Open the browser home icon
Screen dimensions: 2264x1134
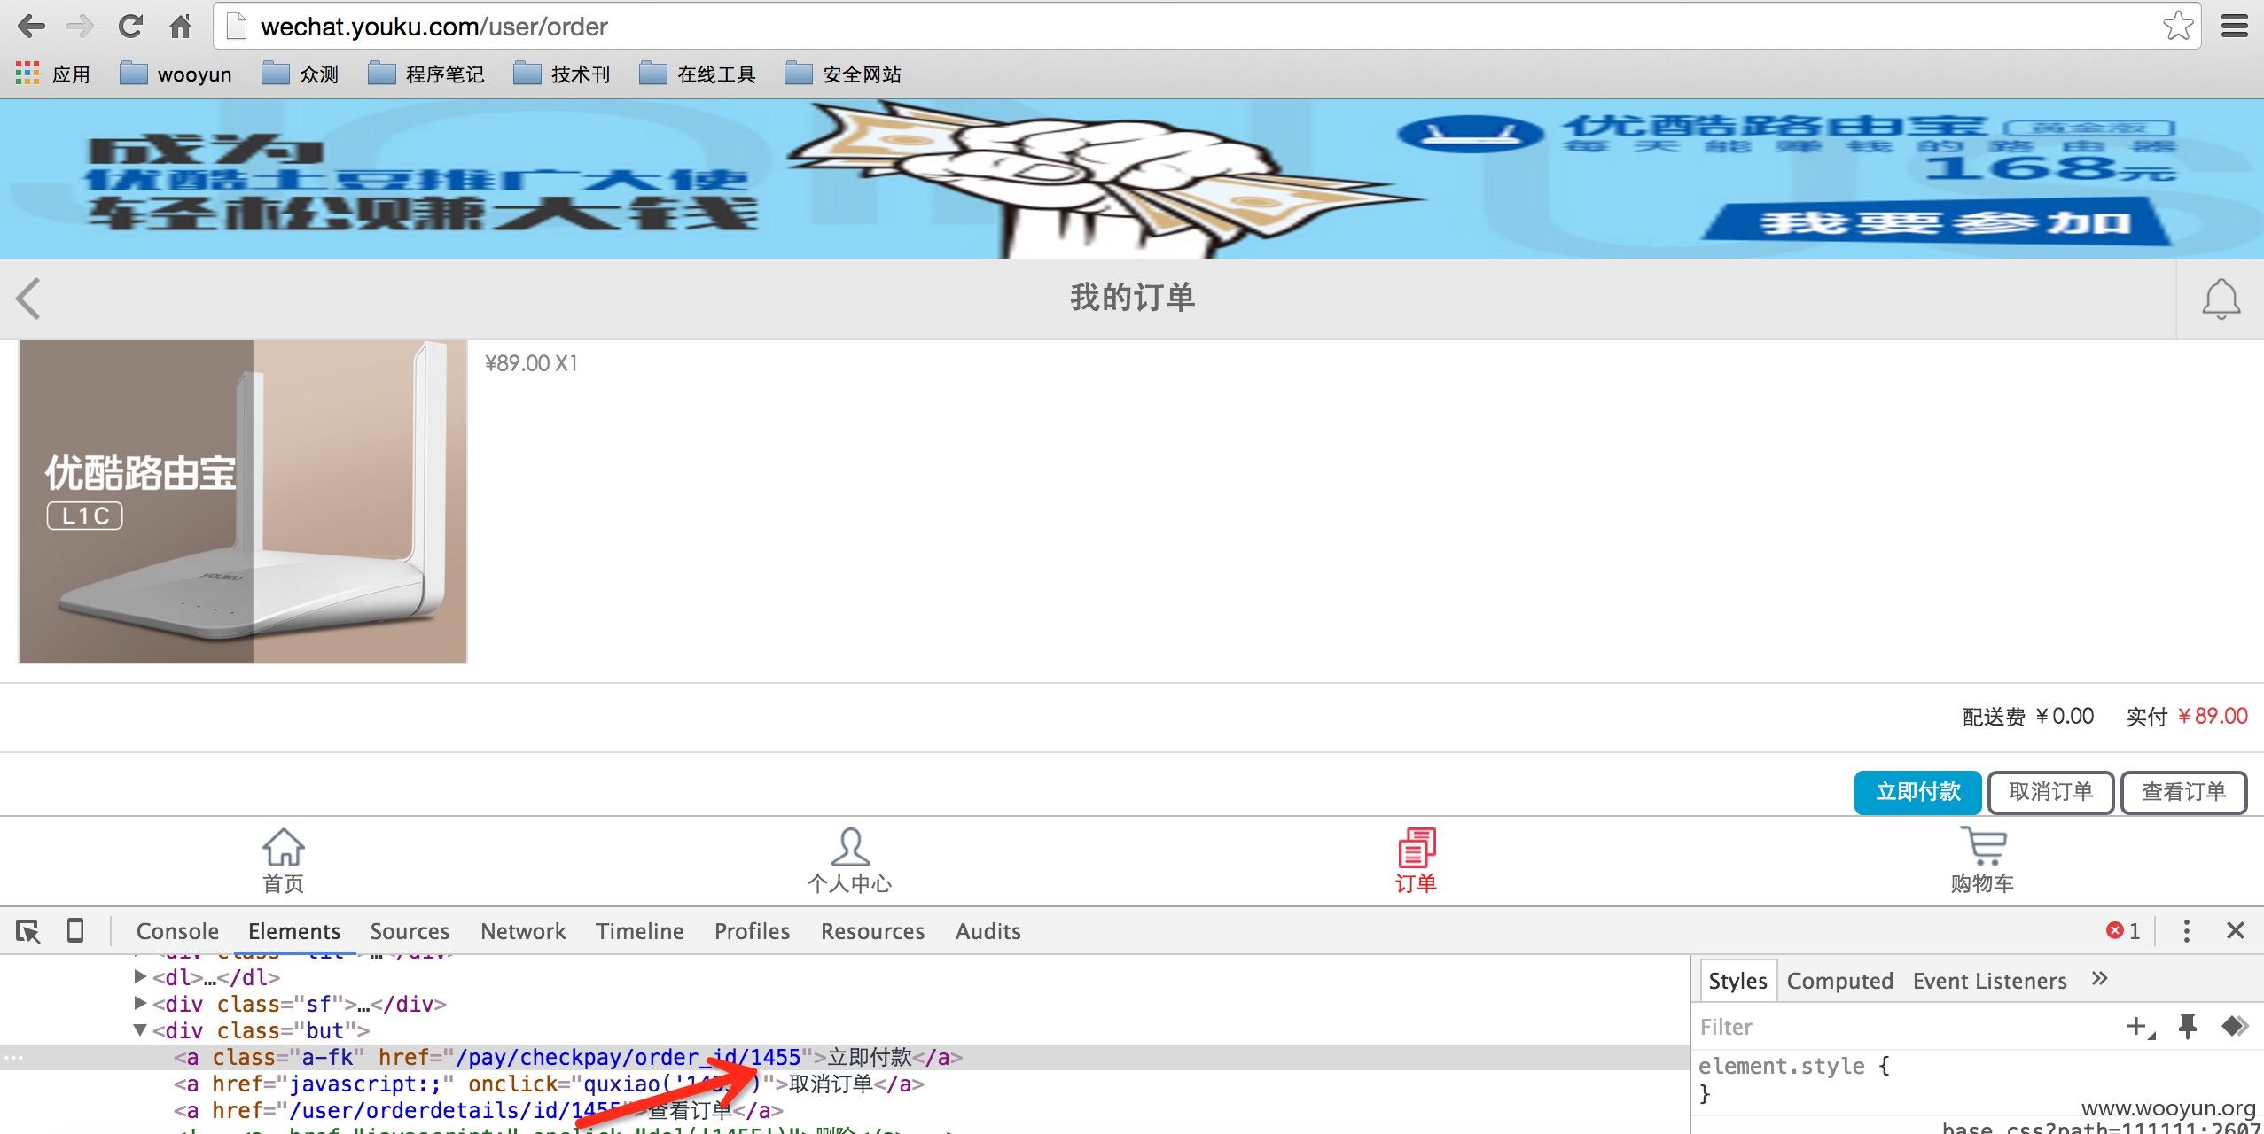pos(180,27)
